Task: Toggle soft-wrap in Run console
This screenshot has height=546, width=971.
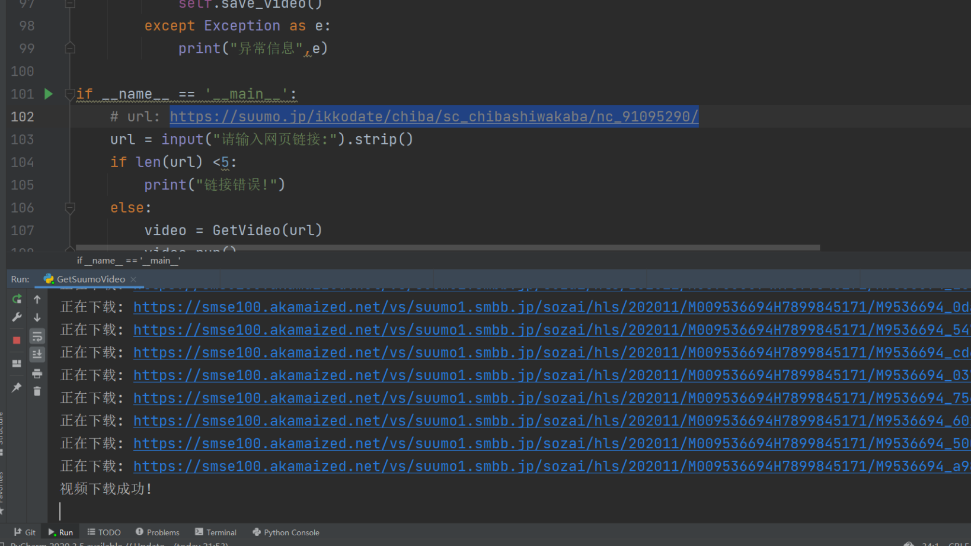Action: click(37, 336)
